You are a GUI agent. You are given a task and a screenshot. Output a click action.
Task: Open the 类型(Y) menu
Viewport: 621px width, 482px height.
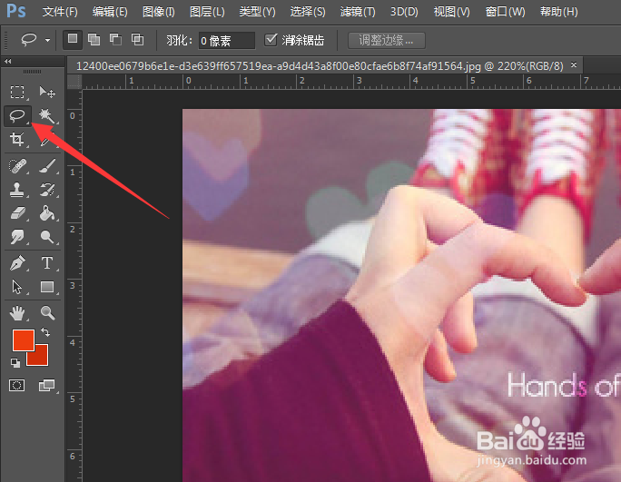(257, 12)
